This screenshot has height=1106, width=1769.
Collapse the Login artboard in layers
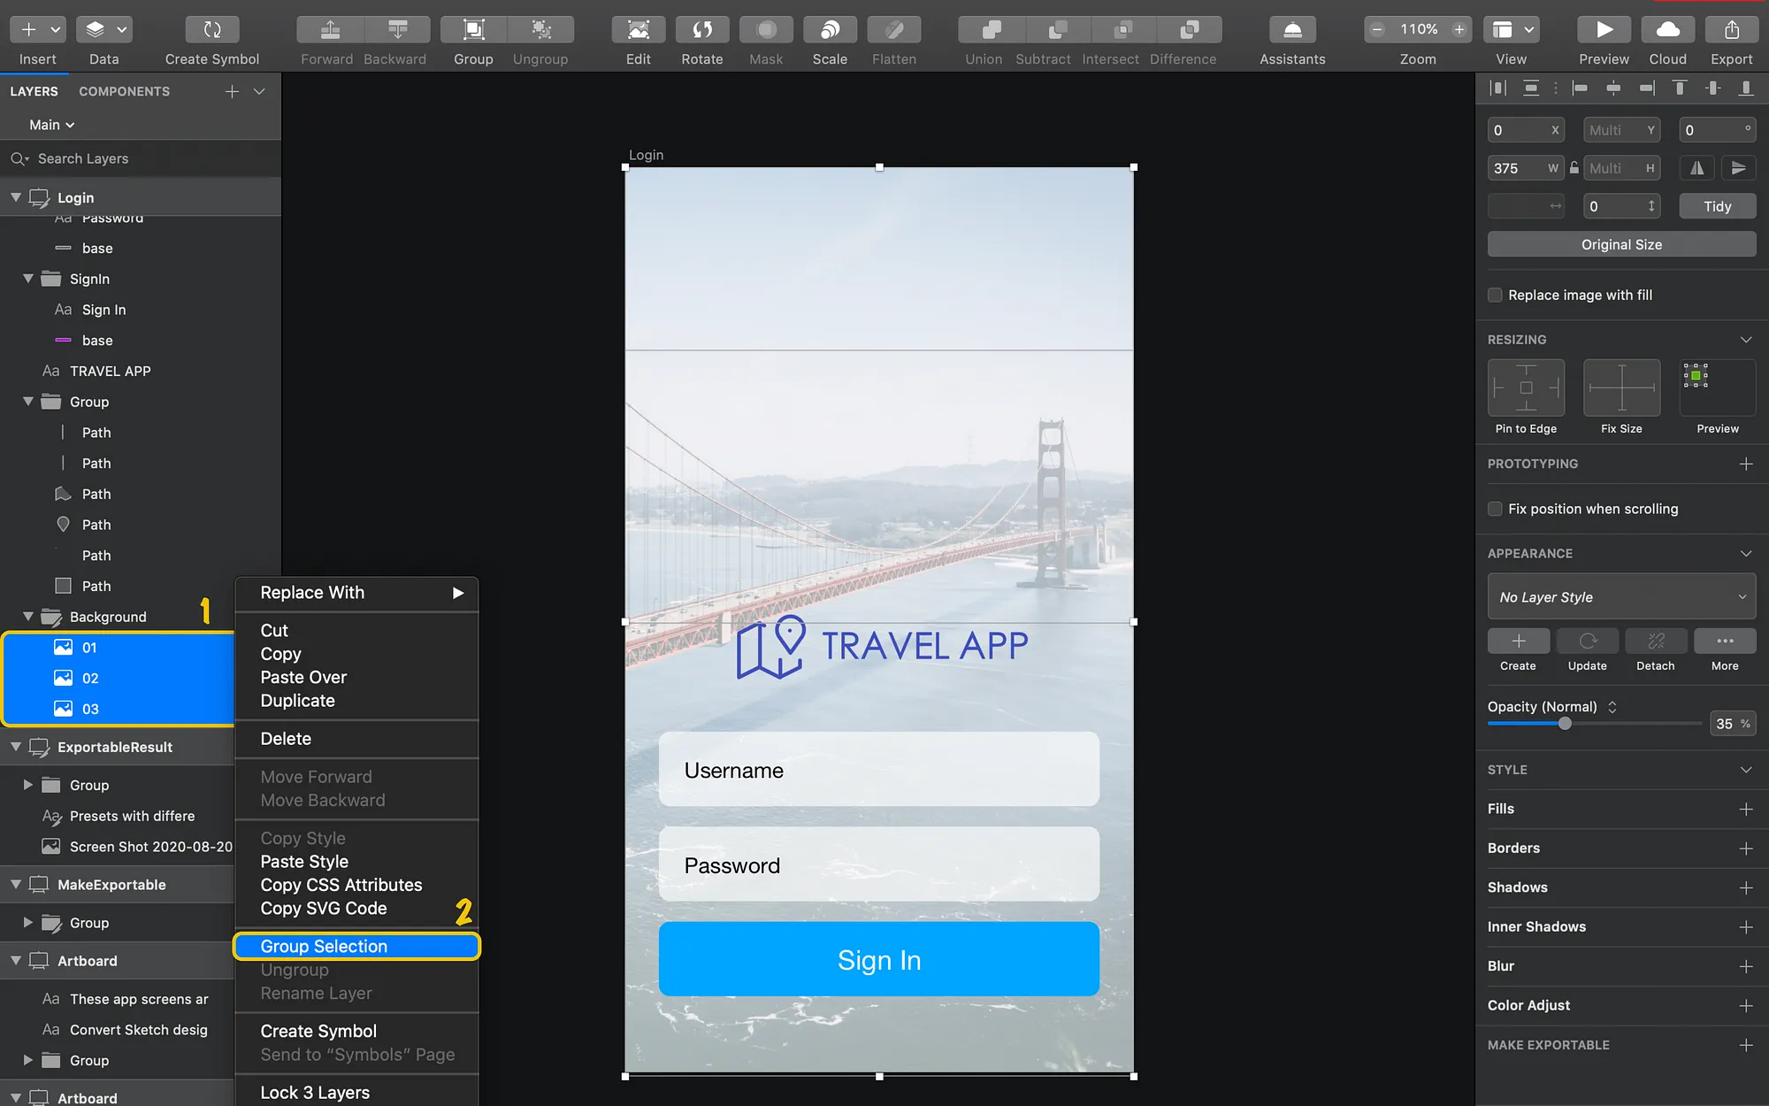[15, 197]
